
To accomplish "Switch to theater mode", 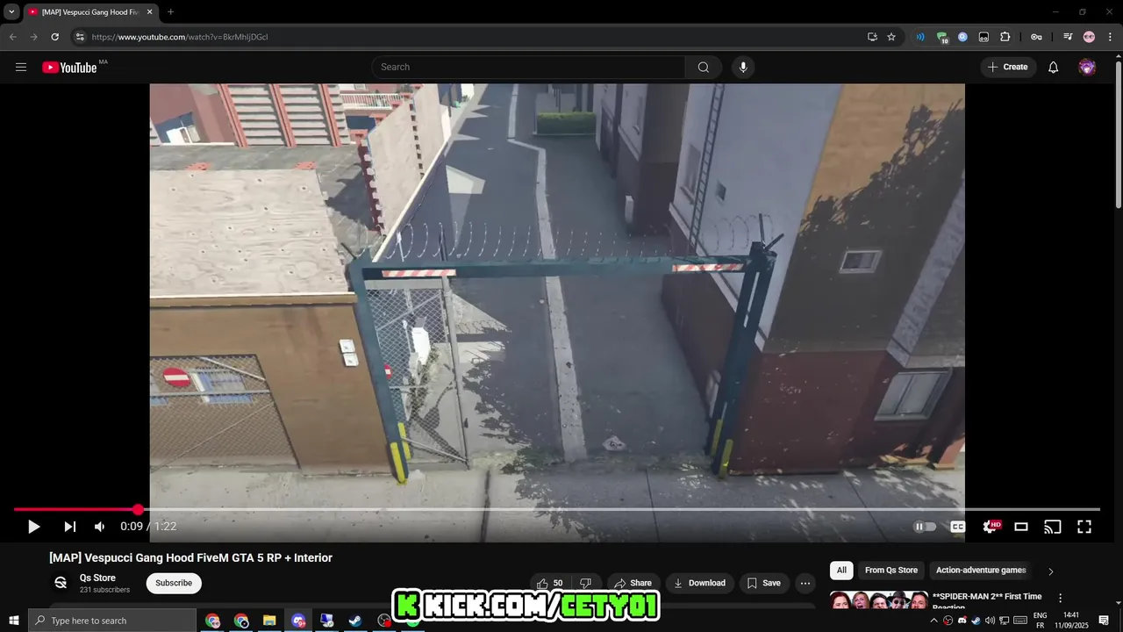I will pyautogui.click(x=1021, y=527).
